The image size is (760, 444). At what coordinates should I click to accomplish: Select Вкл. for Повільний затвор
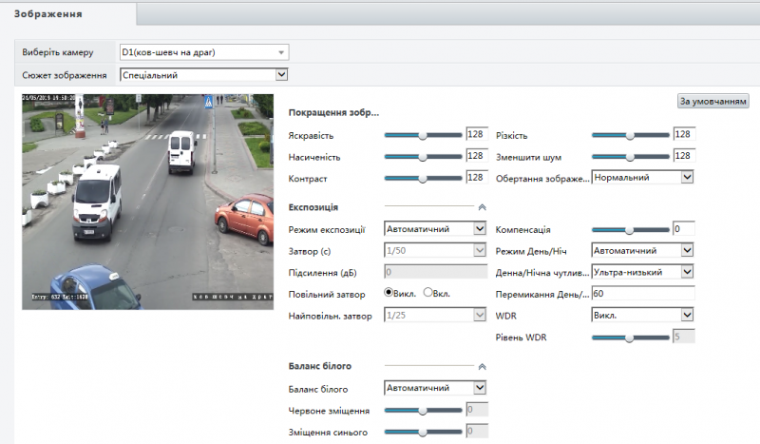pyautogui.click(x=427, y=293)
